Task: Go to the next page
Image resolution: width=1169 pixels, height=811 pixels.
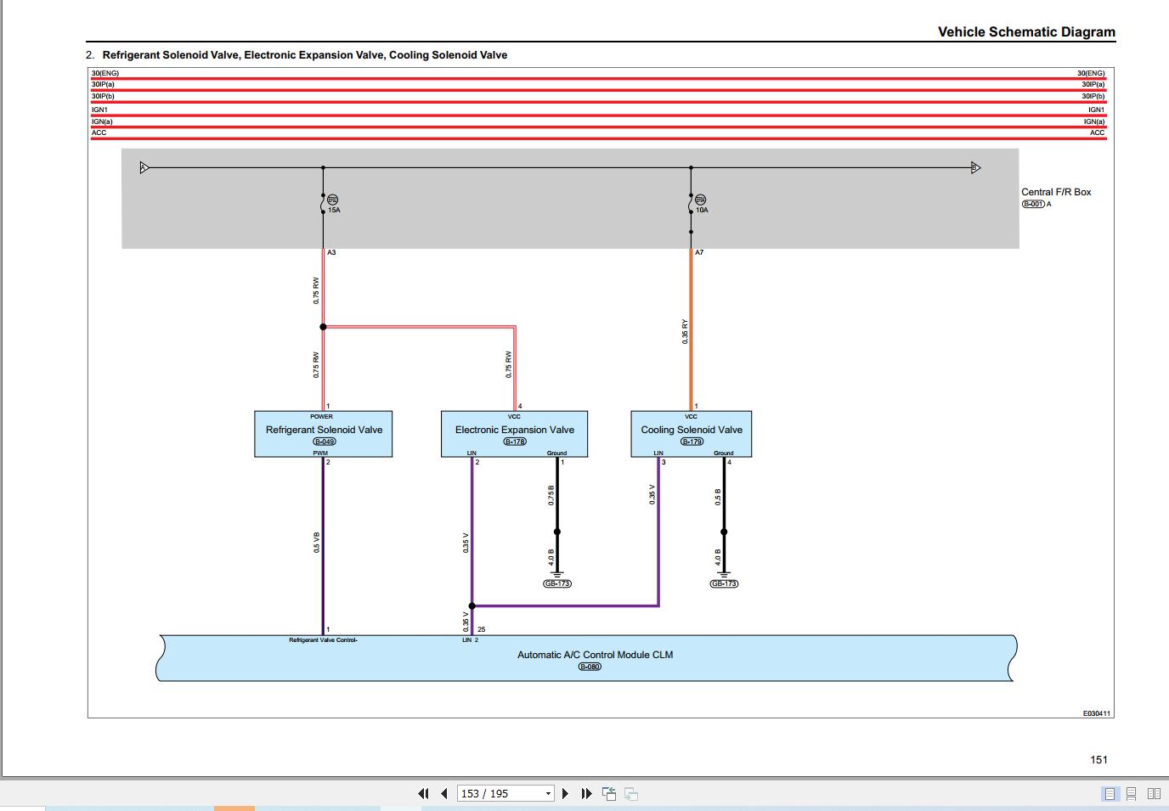Action: (x=565, y=793)
